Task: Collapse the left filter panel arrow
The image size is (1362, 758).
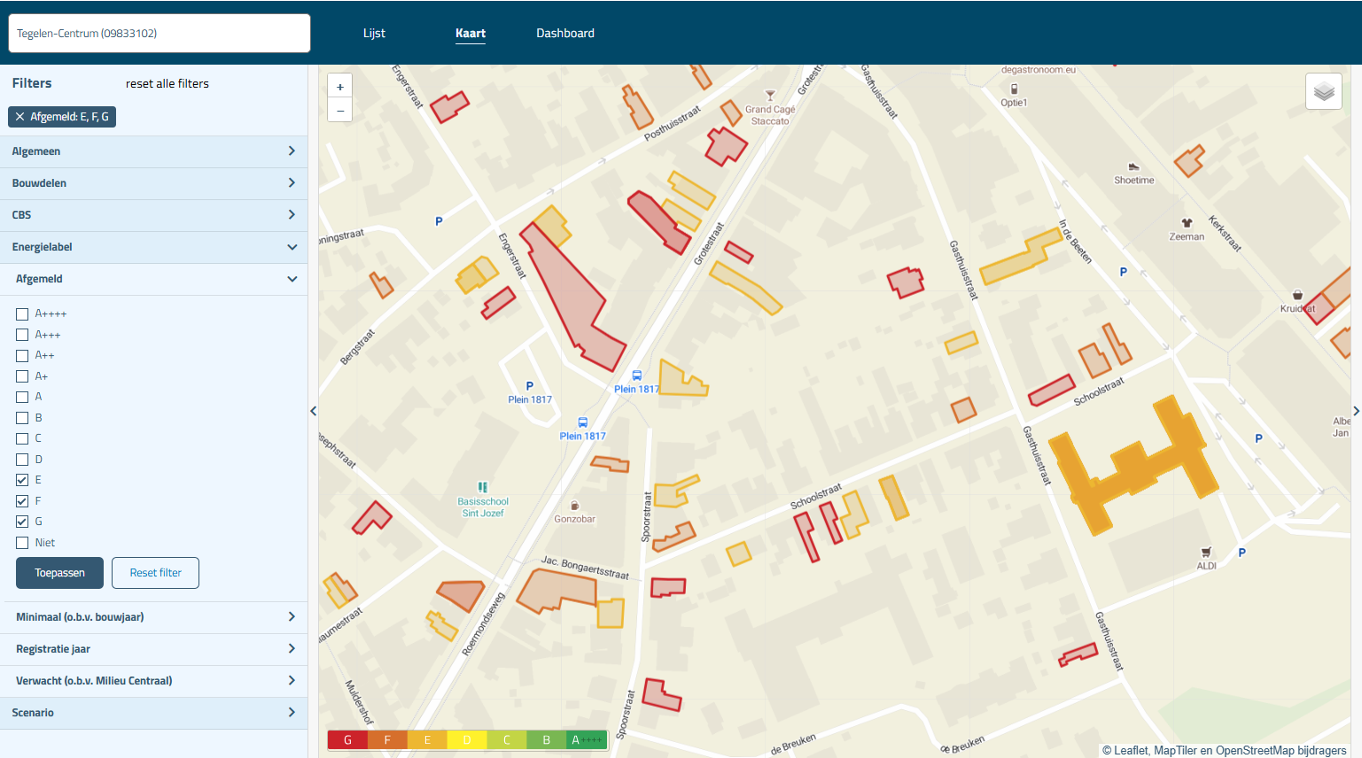Action: [x=313, y=411]
